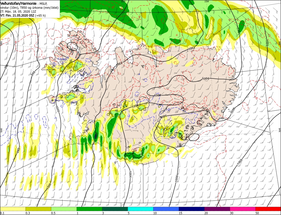Click the '15W' longitude label
281x215 pixels.
[x=207, y=1]
